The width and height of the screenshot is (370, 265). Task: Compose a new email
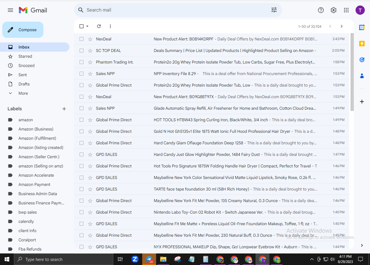pos(23,30)
